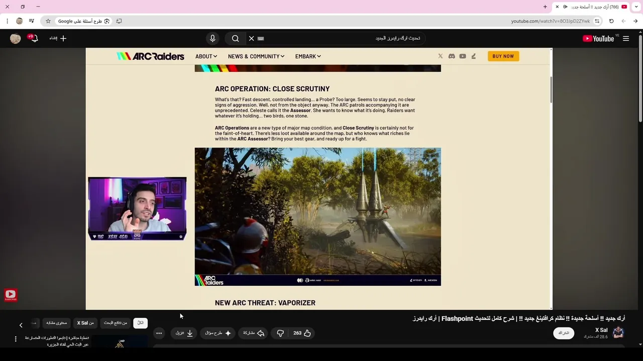Expand the EMBARK menu

click(x=308, y=56)
